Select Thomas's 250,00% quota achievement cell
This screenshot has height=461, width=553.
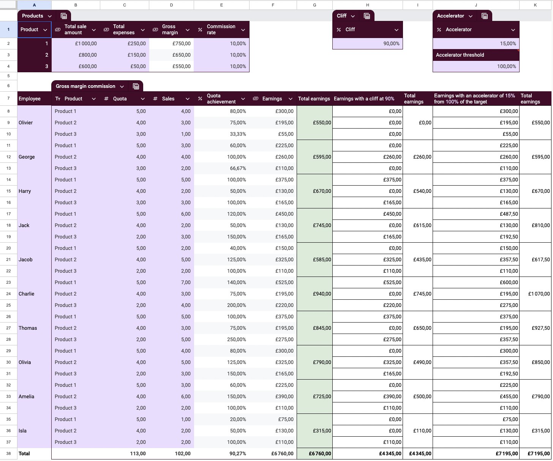[221, 339]
